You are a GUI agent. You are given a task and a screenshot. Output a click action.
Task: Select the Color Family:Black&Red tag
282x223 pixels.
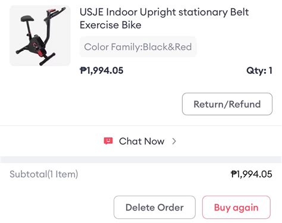pyautogui.click(x=138, y=47)
